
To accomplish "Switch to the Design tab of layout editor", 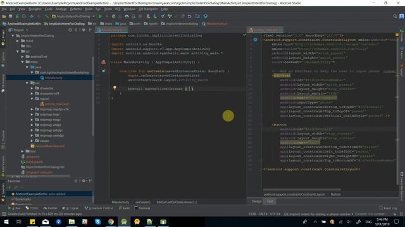I will click(x=256, y=201).
